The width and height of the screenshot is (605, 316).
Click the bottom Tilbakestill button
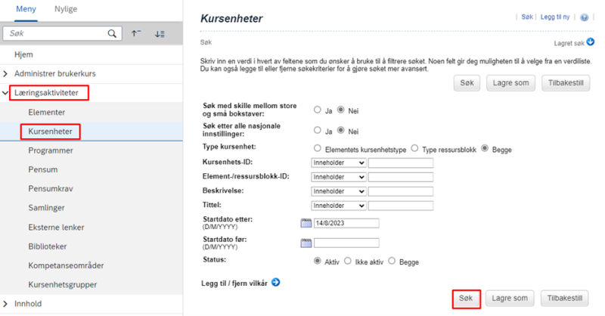point(564,299)
